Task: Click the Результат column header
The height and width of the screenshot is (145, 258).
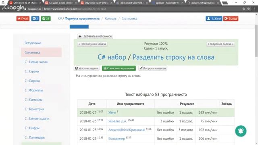Action: [x=187, y=104]
